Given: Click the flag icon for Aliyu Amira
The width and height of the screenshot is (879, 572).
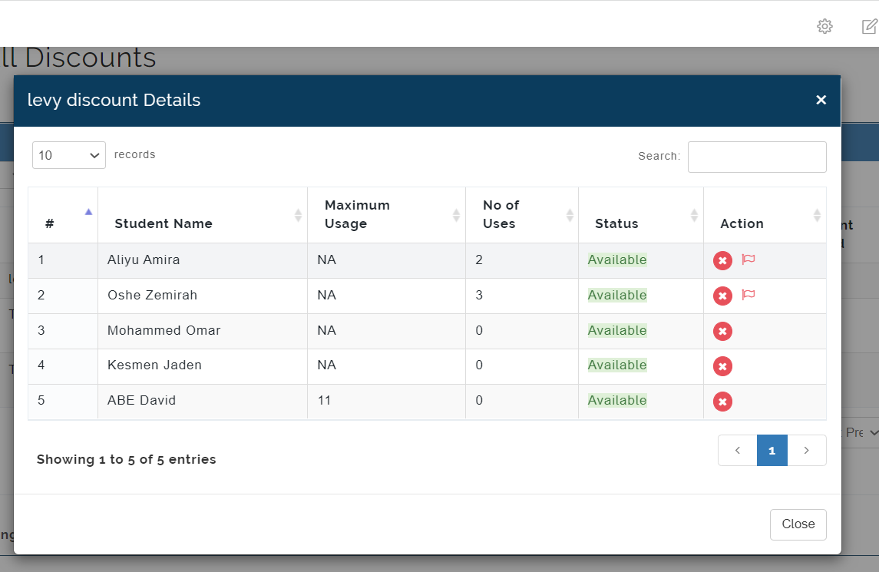Looking at the screenshot, I should coord(748,259).
